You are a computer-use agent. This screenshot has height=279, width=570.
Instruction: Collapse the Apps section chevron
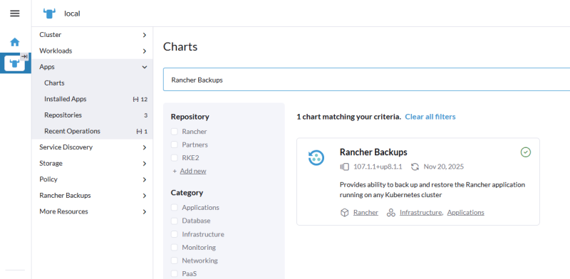point(145,67)
